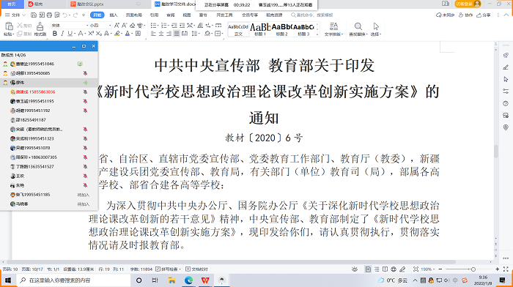Open Find and Replace magnifier tool
513x287 pixels.
[x=358, y=26]
